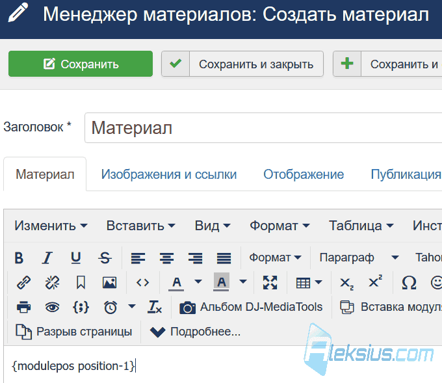Apply subscript formatting
Image resolution: width=442 pixels, height=383 pixels.
coord(346,282)
